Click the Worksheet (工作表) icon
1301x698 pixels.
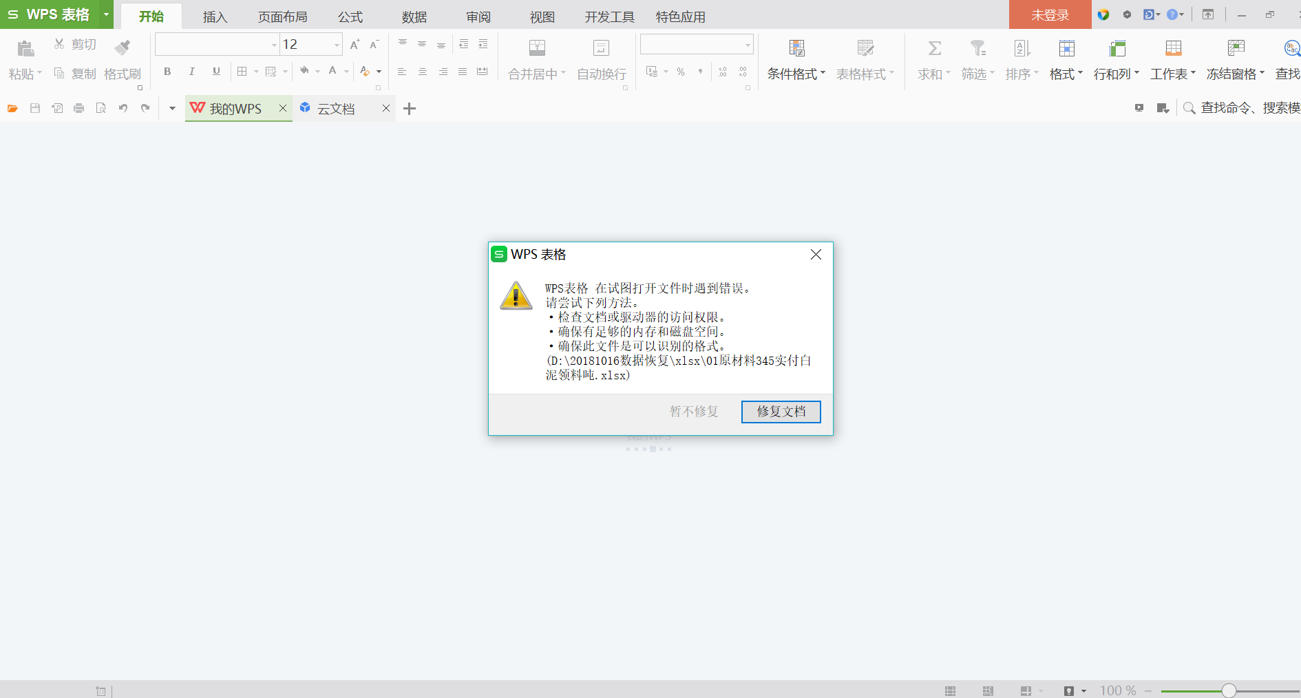tap(1174, 47)
